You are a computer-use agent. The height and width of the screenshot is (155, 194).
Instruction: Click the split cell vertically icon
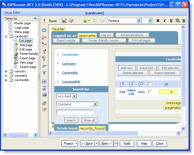(x=44, y=73)
